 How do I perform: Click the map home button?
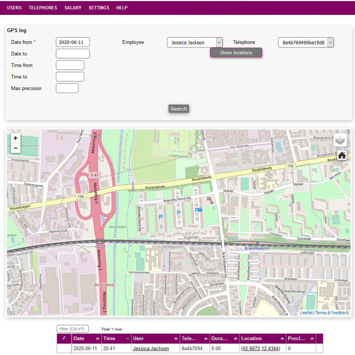tap(342, 155)
